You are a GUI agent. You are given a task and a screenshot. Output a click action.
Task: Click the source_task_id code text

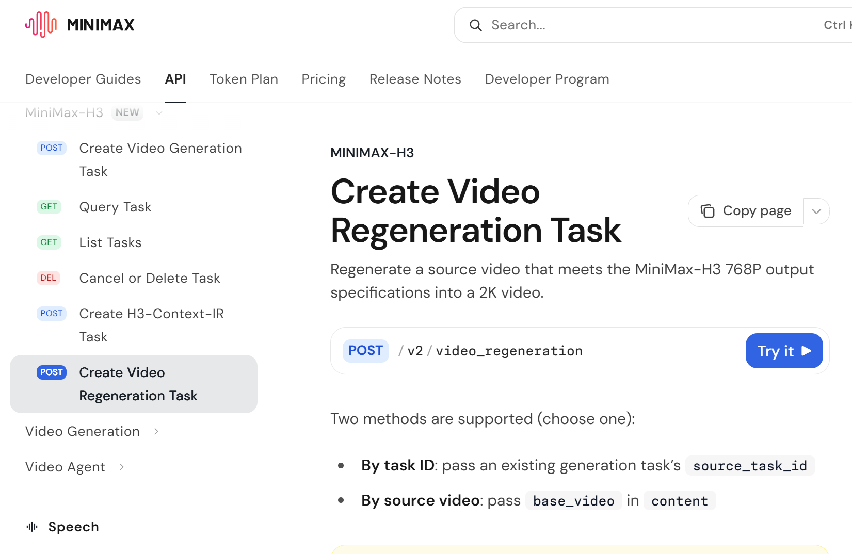coord(750,466)
